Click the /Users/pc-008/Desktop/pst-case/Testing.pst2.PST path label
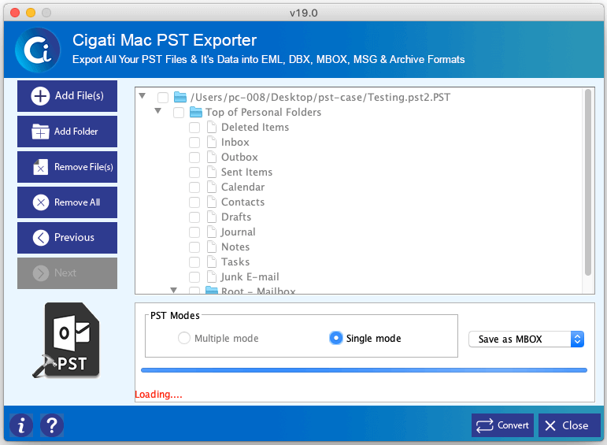The height and width of the screenshot is (445, 607). point(320,97)
